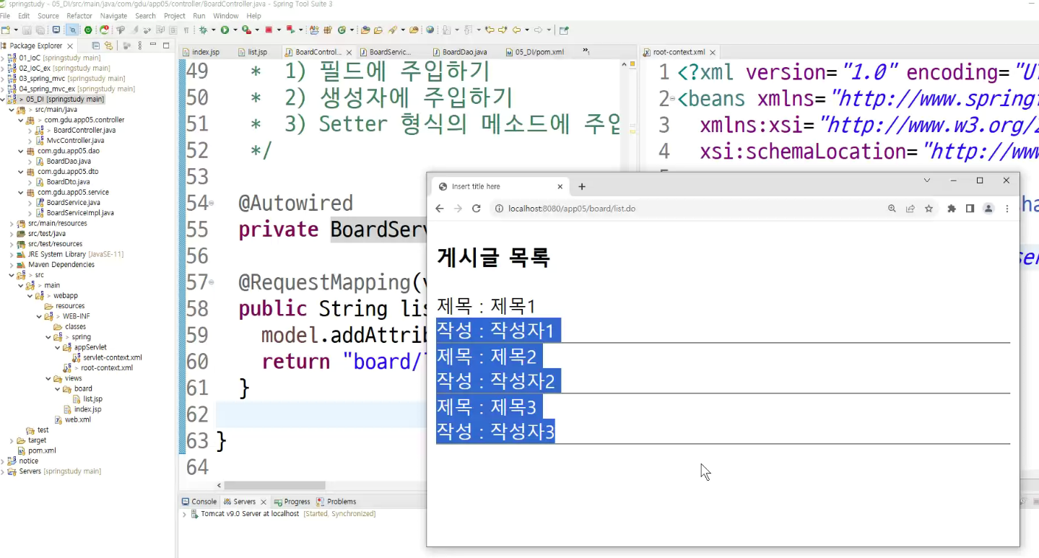
Task: Go back in the browser window
Action: click(x=440, y=209)
